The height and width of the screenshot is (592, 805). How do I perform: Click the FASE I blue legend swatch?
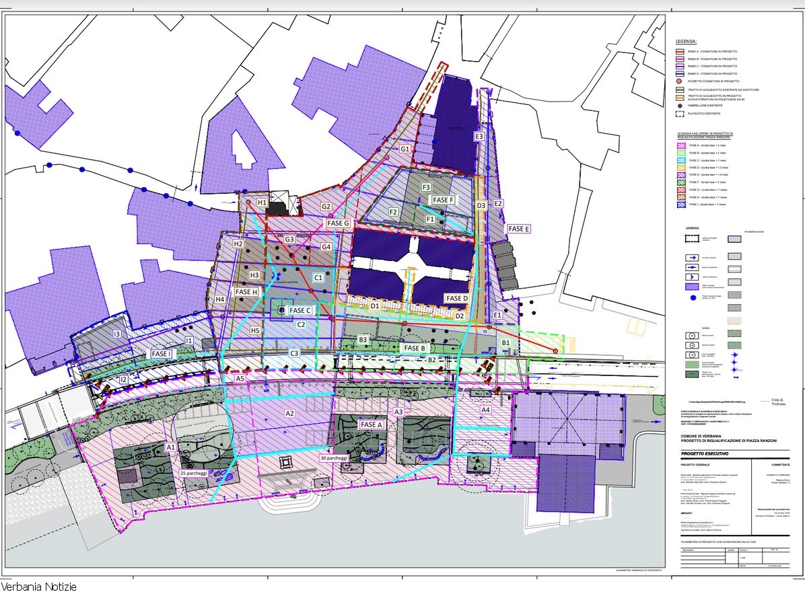680,204
